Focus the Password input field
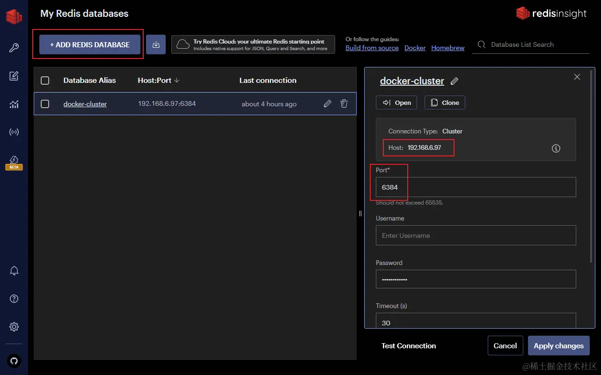The width and height of the screenshot is (601, 375). click(476, 279)
